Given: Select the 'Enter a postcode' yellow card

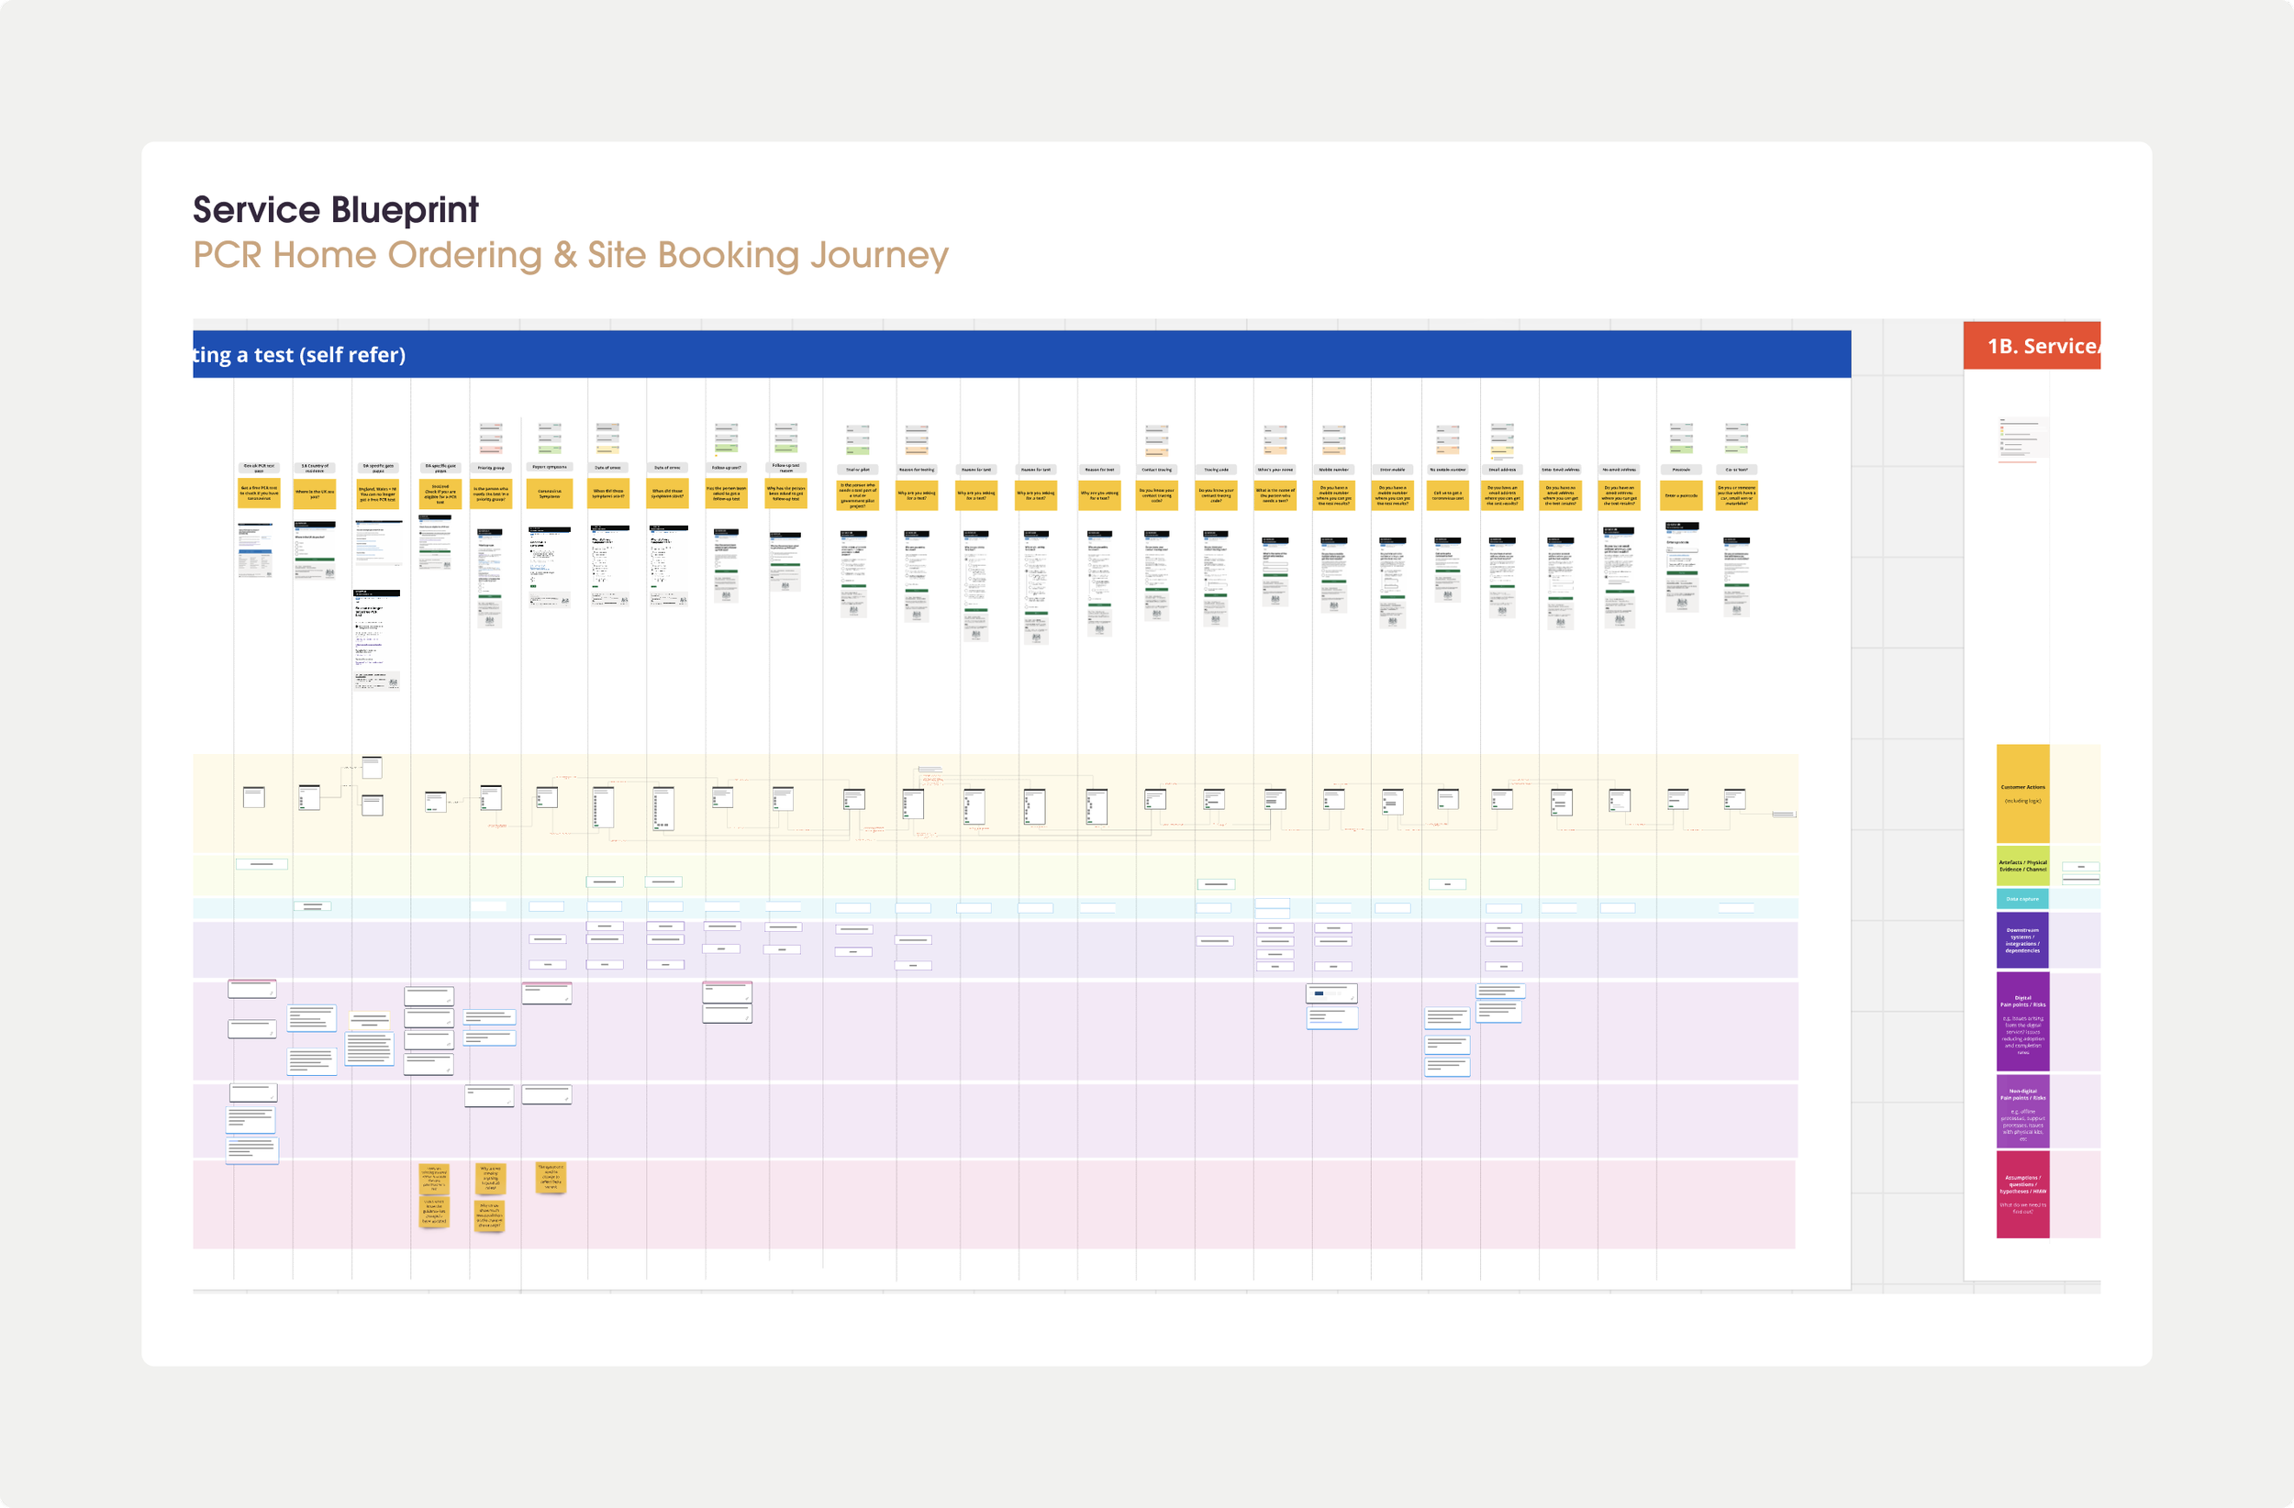Looking at the screenshot, I should coord(1681,495).
